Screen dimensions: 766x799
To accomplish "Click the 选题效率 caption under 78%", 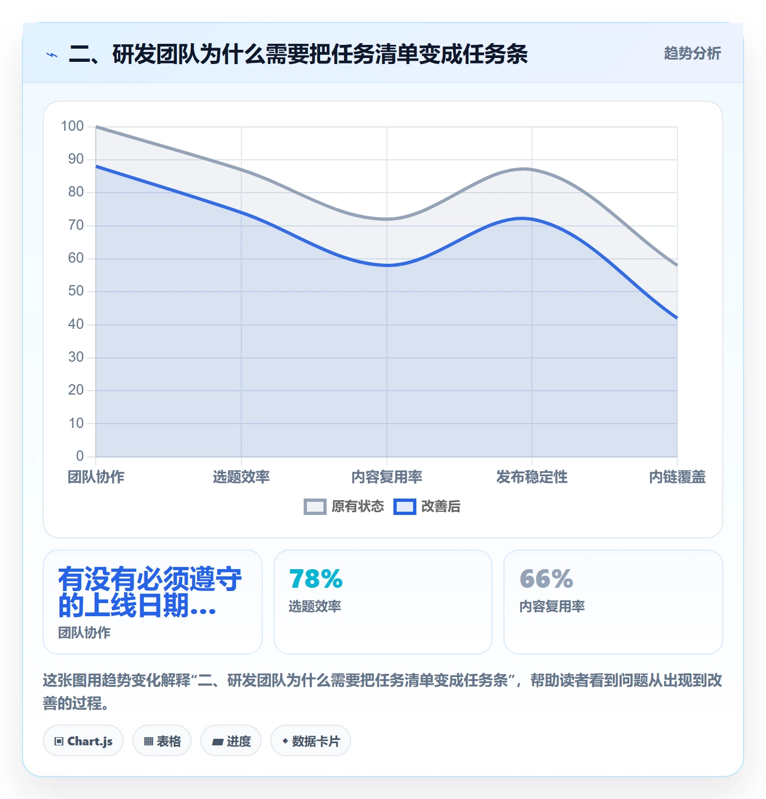I will (x=315, y=606).
